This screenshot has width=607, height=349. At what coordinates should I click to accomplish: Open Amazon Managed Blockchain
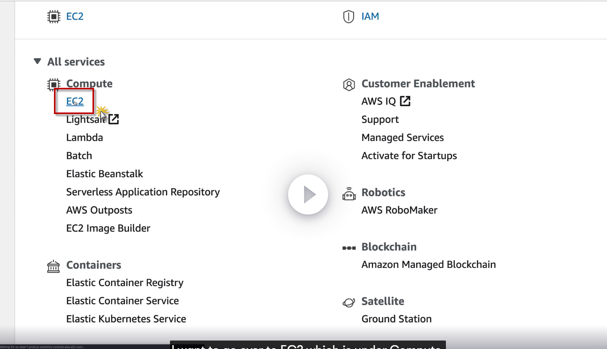tap(428, 265)
